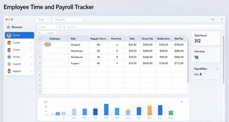The image size is (229, 122).
Task: Click the Reuropes briefcase icon
Action: 9,27
